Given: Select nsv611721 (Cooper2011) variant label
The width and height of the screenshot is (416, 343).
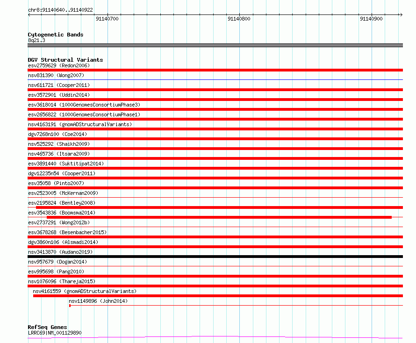Looking at the screenshot, I should pyautogui.click(x=59, y=85).
